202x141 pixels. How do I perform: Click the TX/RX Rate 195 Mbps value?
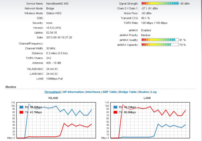click(154, 23)
